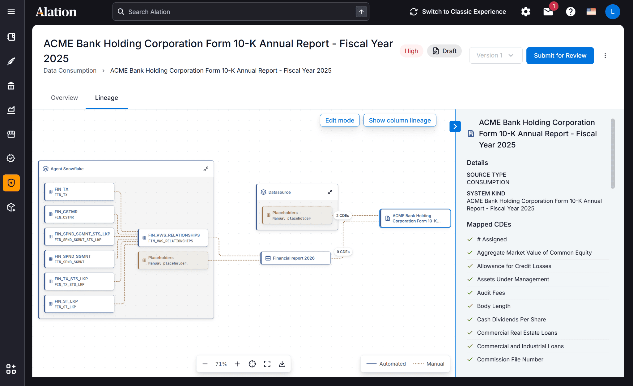
Task: Open the catalog book icon in sidebar
Action: tap(11, 37)
